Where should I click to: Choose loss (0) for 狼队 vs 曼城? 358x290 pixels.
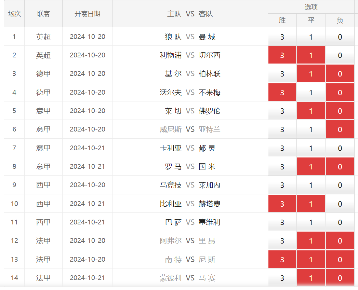click(340, 37)
